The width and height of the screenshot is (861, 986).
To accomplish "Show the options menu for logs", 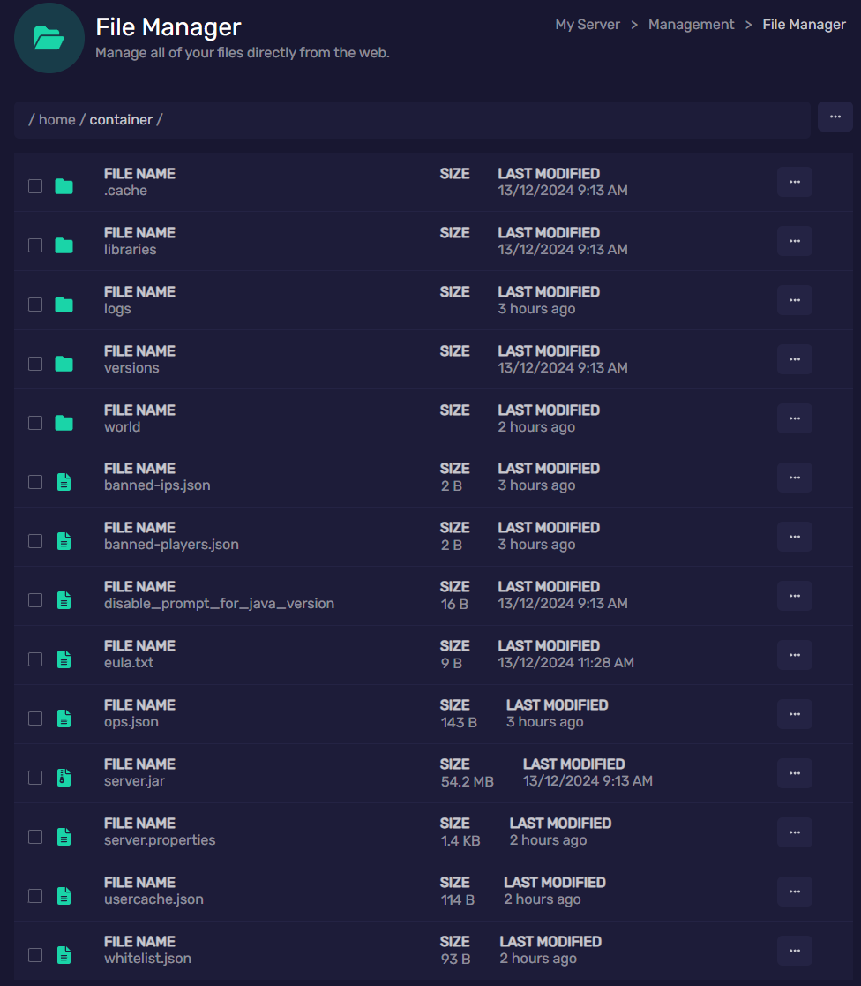I will pos(794,300).
